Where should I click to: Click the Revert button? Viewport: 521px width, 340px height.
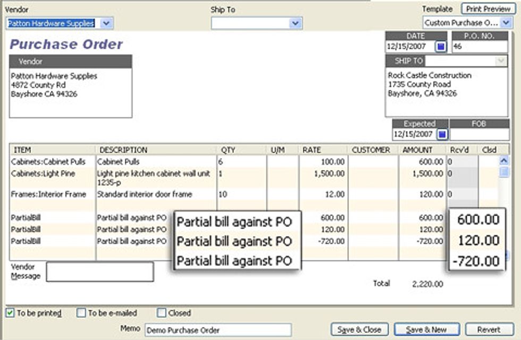tap(489, 329)
